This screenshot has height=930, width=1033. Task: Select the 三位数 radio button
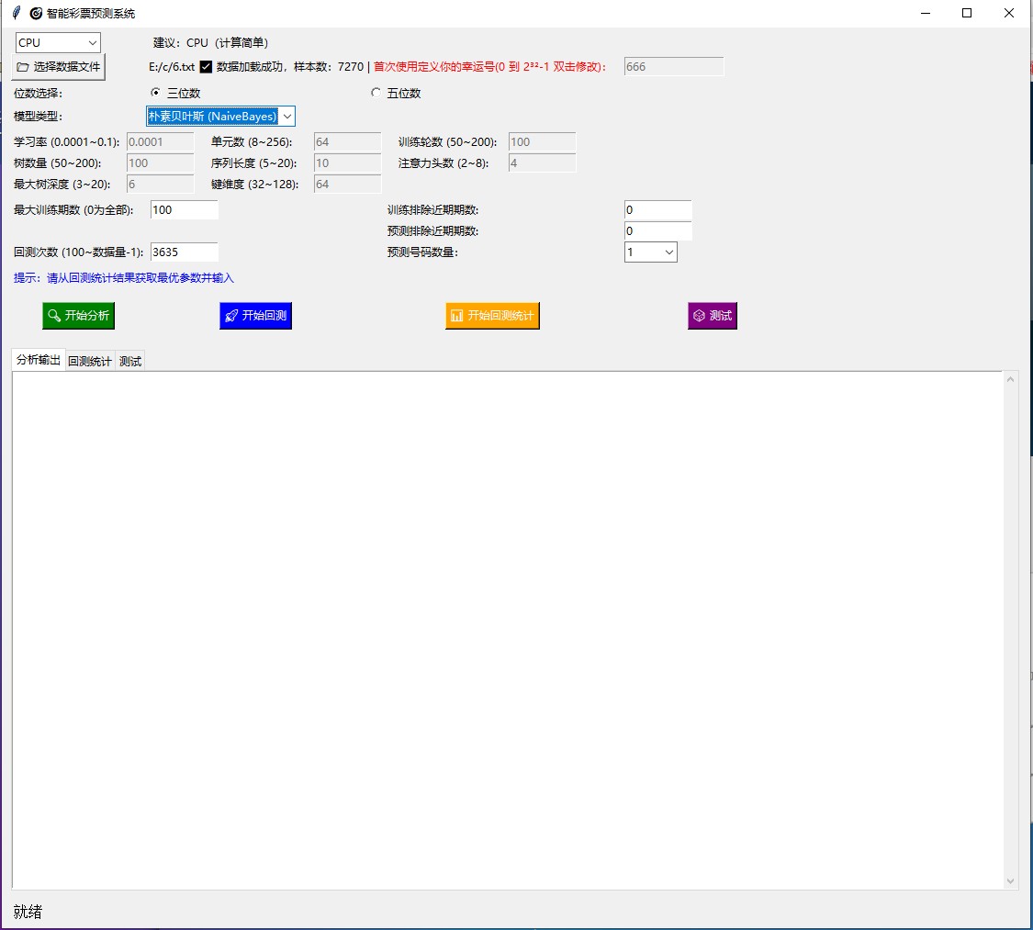pos(155,93)
